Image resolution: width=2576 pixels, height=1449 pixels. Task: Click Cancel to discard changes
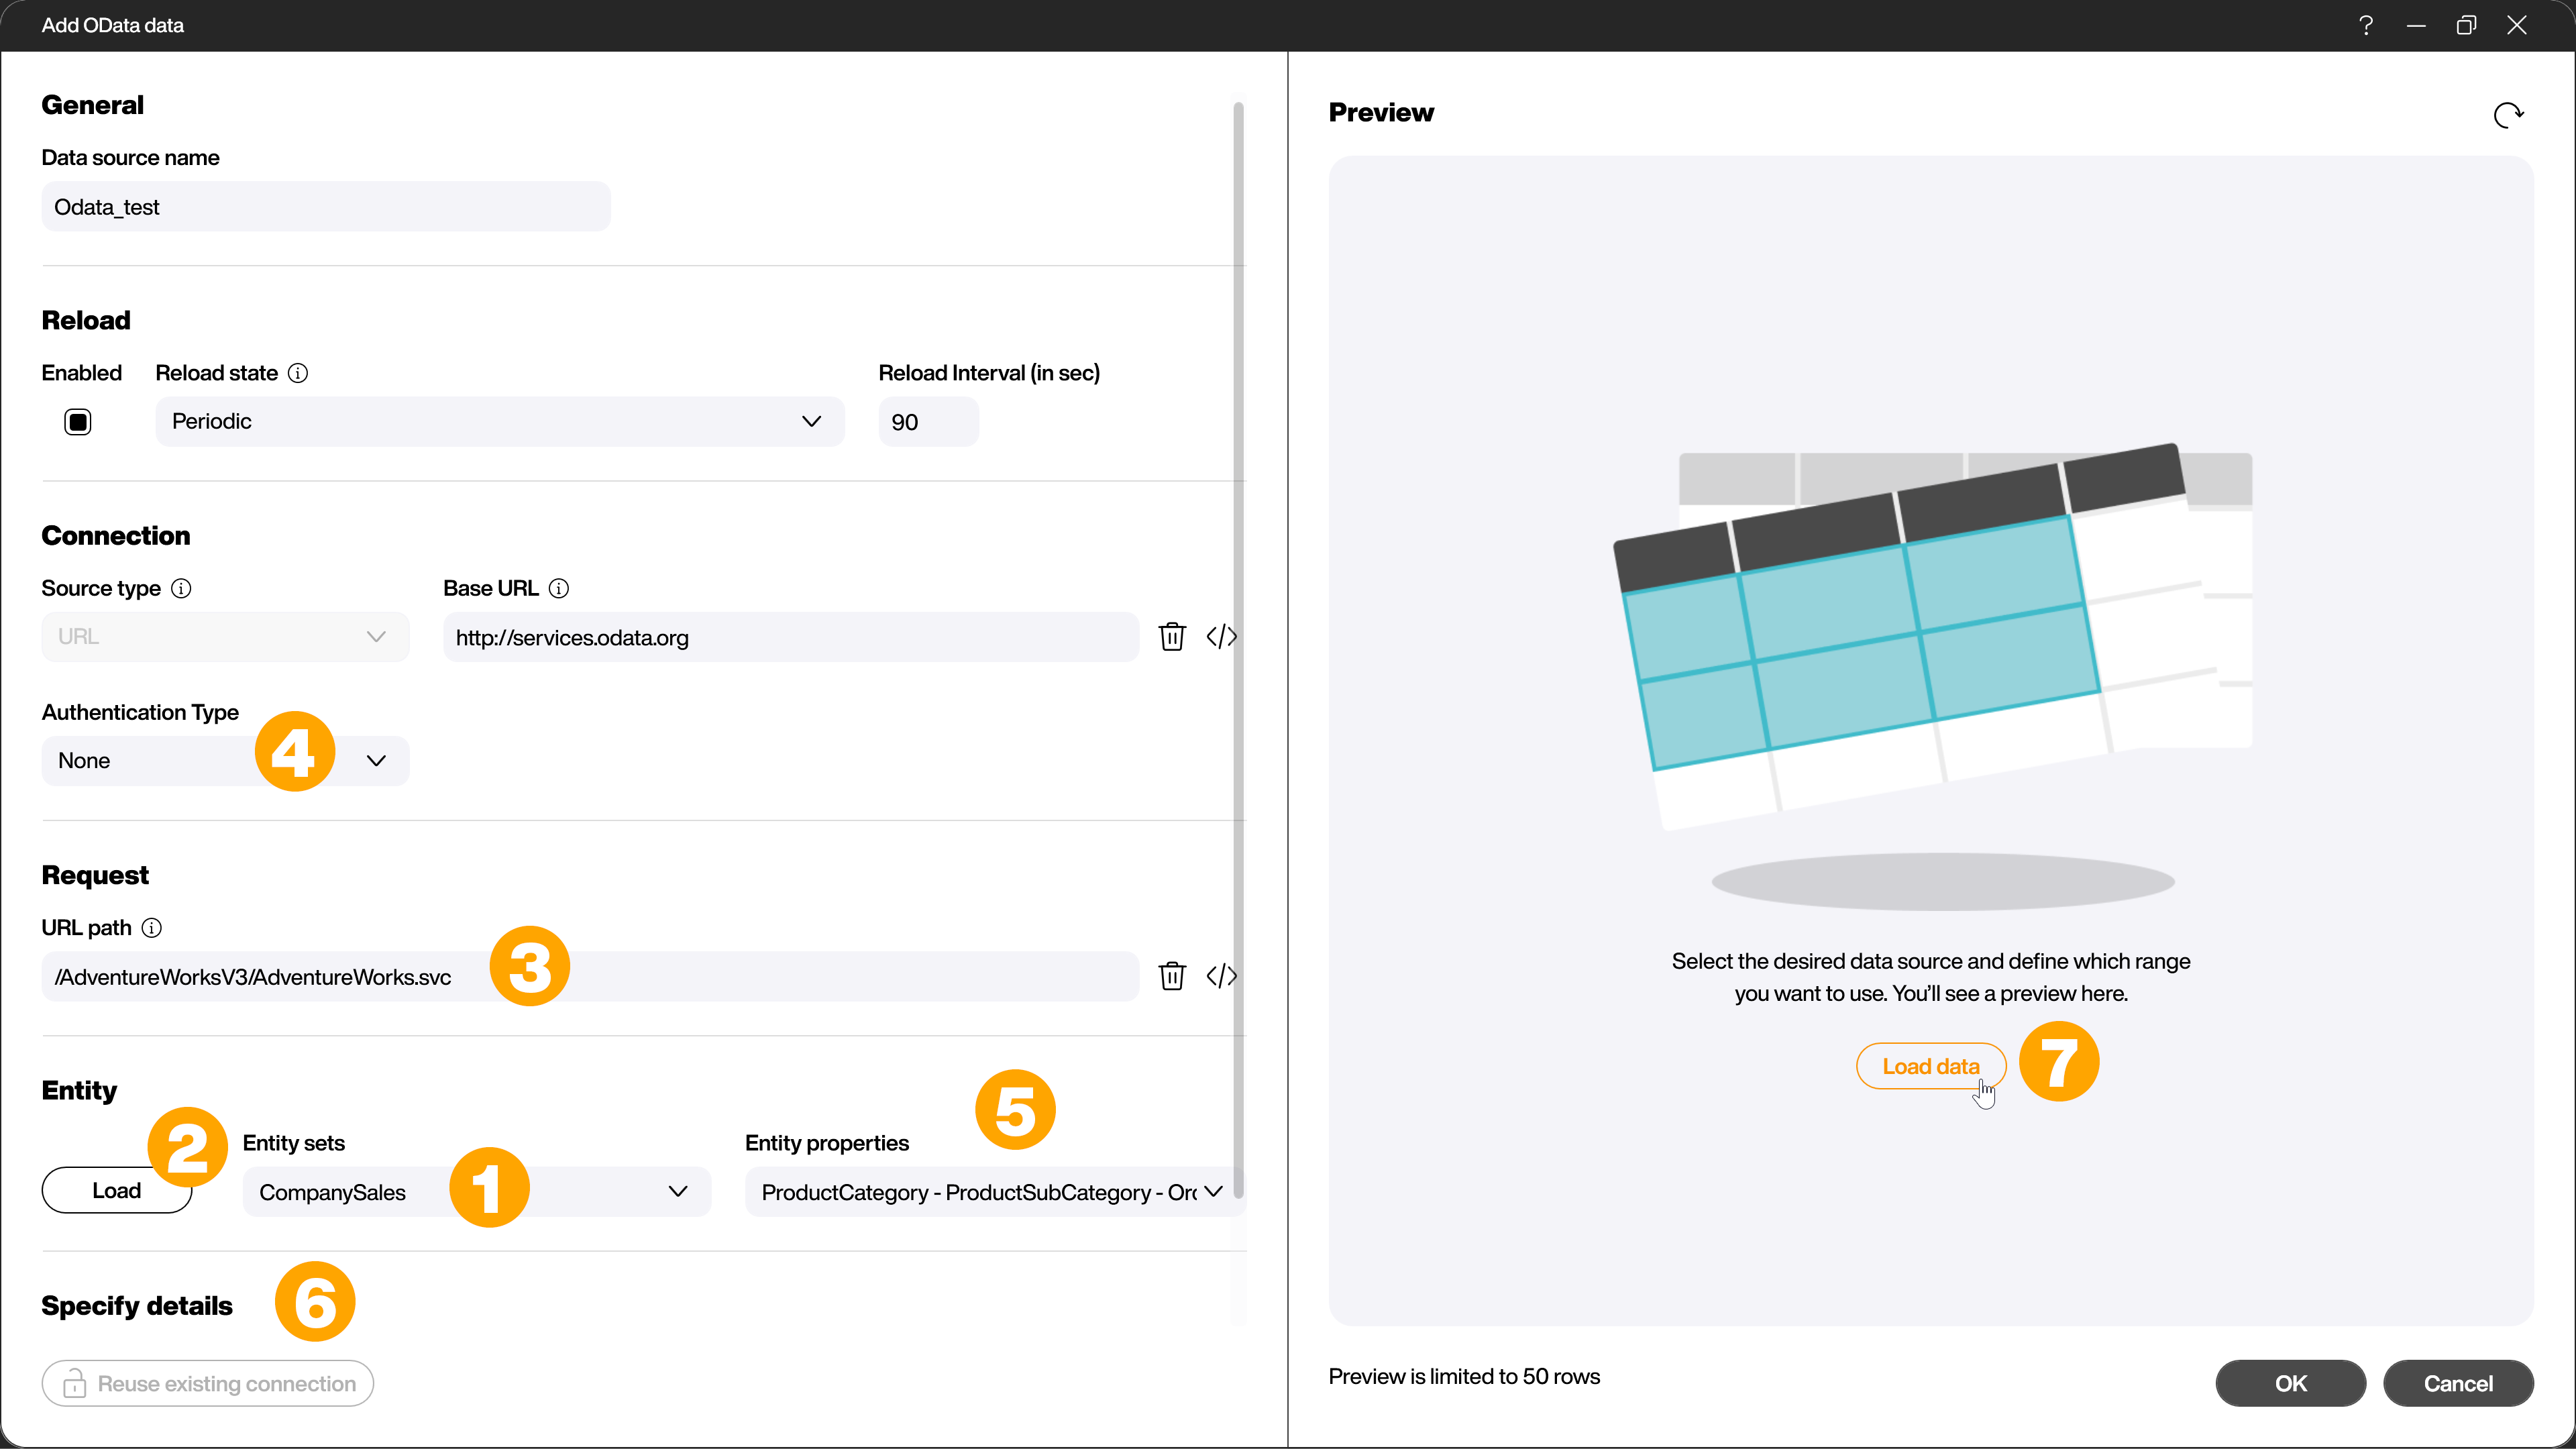coord(2457,1382)
